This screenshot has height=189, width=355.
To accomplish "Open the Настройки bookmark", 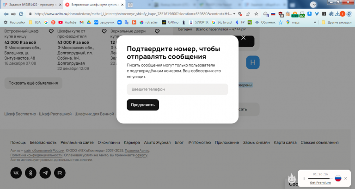I will 14,22.
